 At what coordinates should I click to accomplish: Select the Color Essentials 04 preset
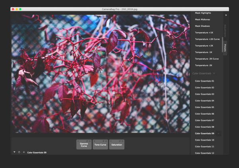click(204, 101)
